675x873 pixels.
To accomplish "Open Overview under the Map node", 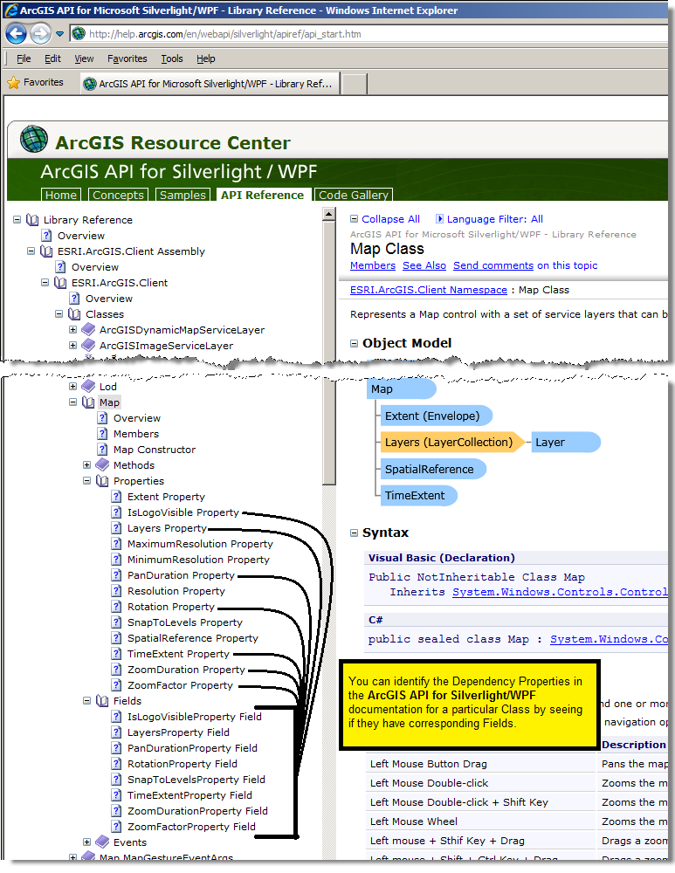I will [136, 418].
